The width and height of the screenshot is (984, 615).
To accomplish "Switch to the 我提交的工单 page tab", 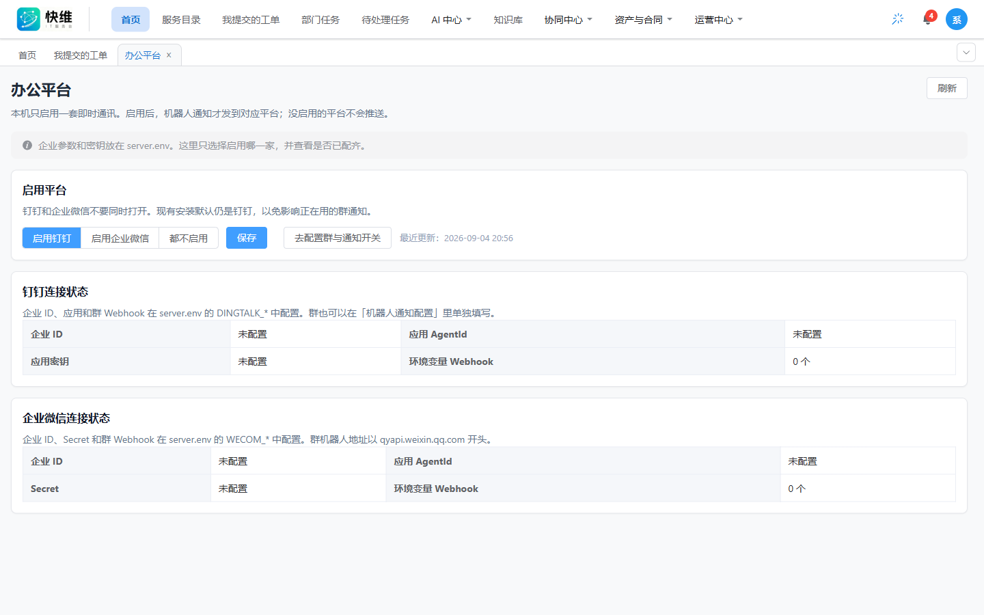I will pyautogui.click(x=81, y=55).
